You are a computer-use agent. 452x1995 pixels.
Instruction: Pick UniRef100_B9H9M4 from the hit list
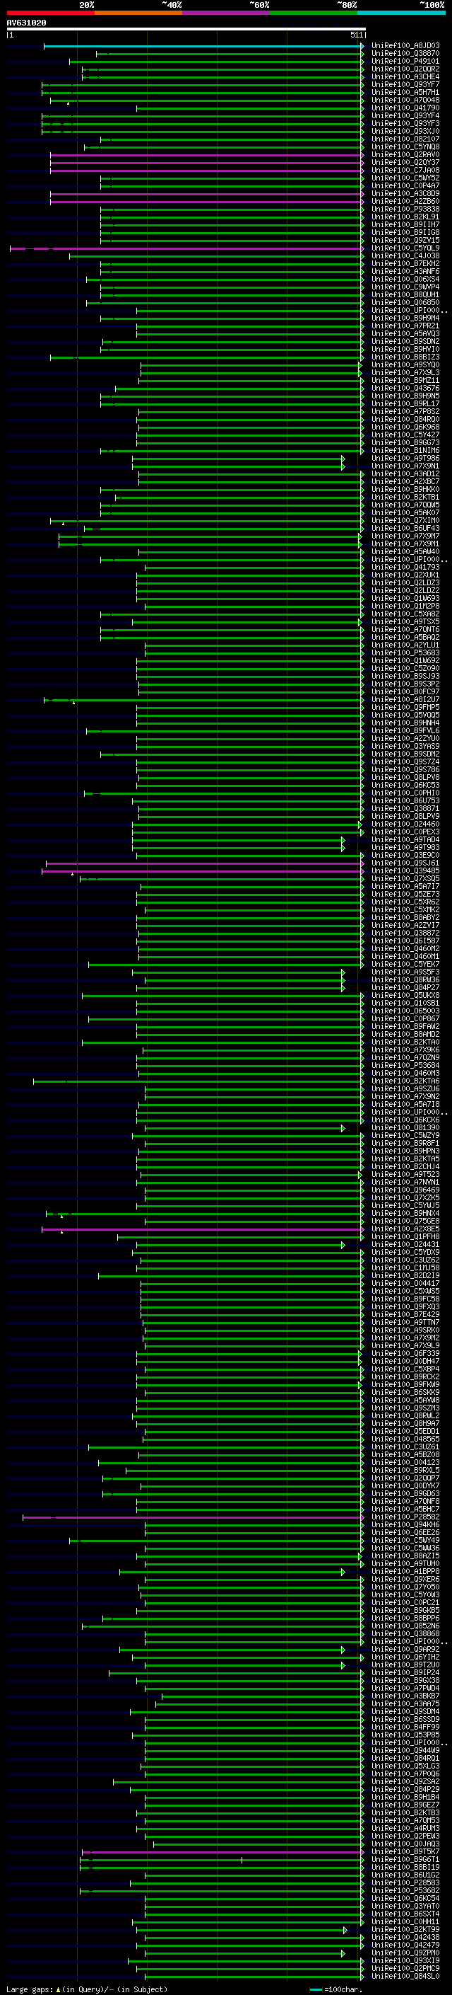[405, 318]
